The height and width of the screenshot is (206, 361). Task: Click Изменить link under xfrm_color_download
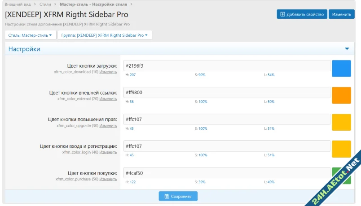108,72
